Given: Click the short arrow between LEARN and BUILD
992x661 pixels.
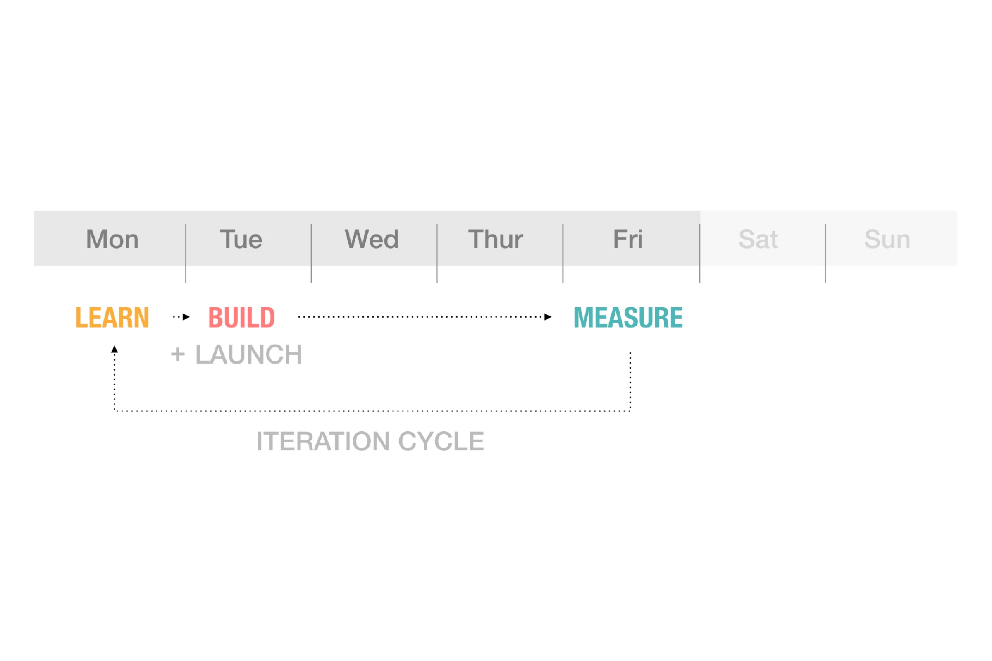Looking at the screenshot, I should click(181, 317).
